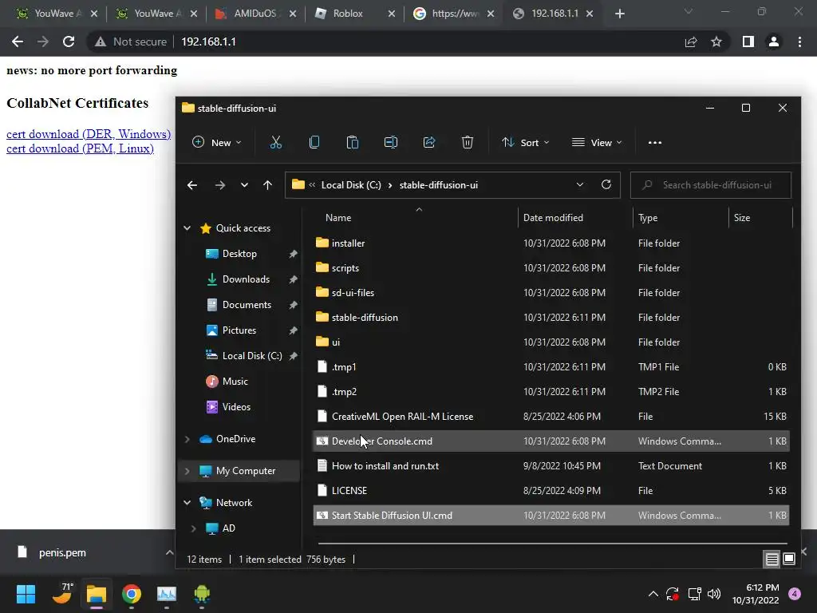
Task: Open the Sort dropdown
Action: click(525, 142)
